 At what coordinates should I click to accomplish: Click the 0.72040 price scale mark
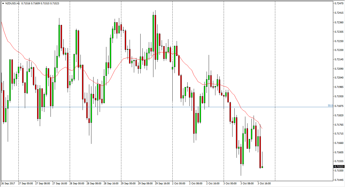coord(339,78)
